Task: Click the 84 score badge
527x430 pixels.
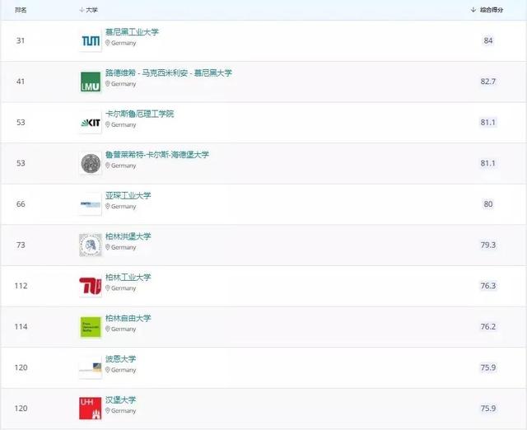Action: (x=488, y=40)
